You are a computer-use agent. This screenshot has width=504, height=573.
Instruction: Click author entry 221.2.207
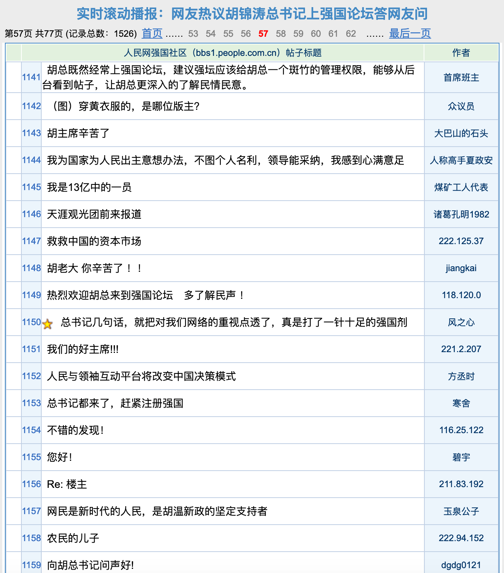click(461, 349)
